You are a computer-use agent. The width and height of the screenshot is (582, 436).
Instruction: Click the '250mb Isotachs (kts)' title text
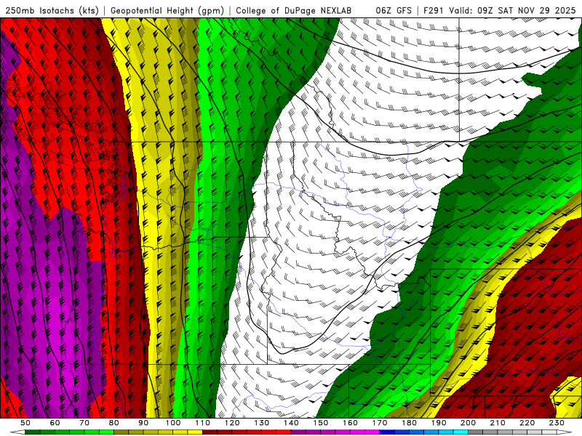pyautogui.click(x=52, y=10)
